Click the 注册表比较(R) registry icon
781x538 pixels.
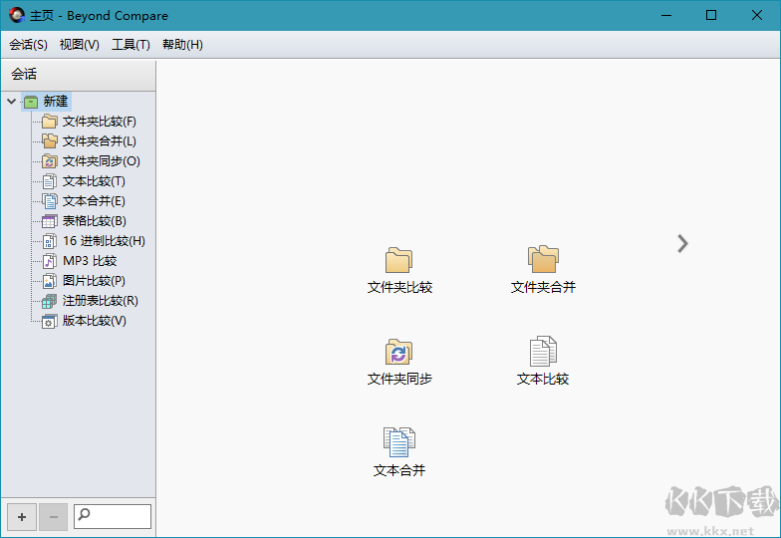coord(50,301)
